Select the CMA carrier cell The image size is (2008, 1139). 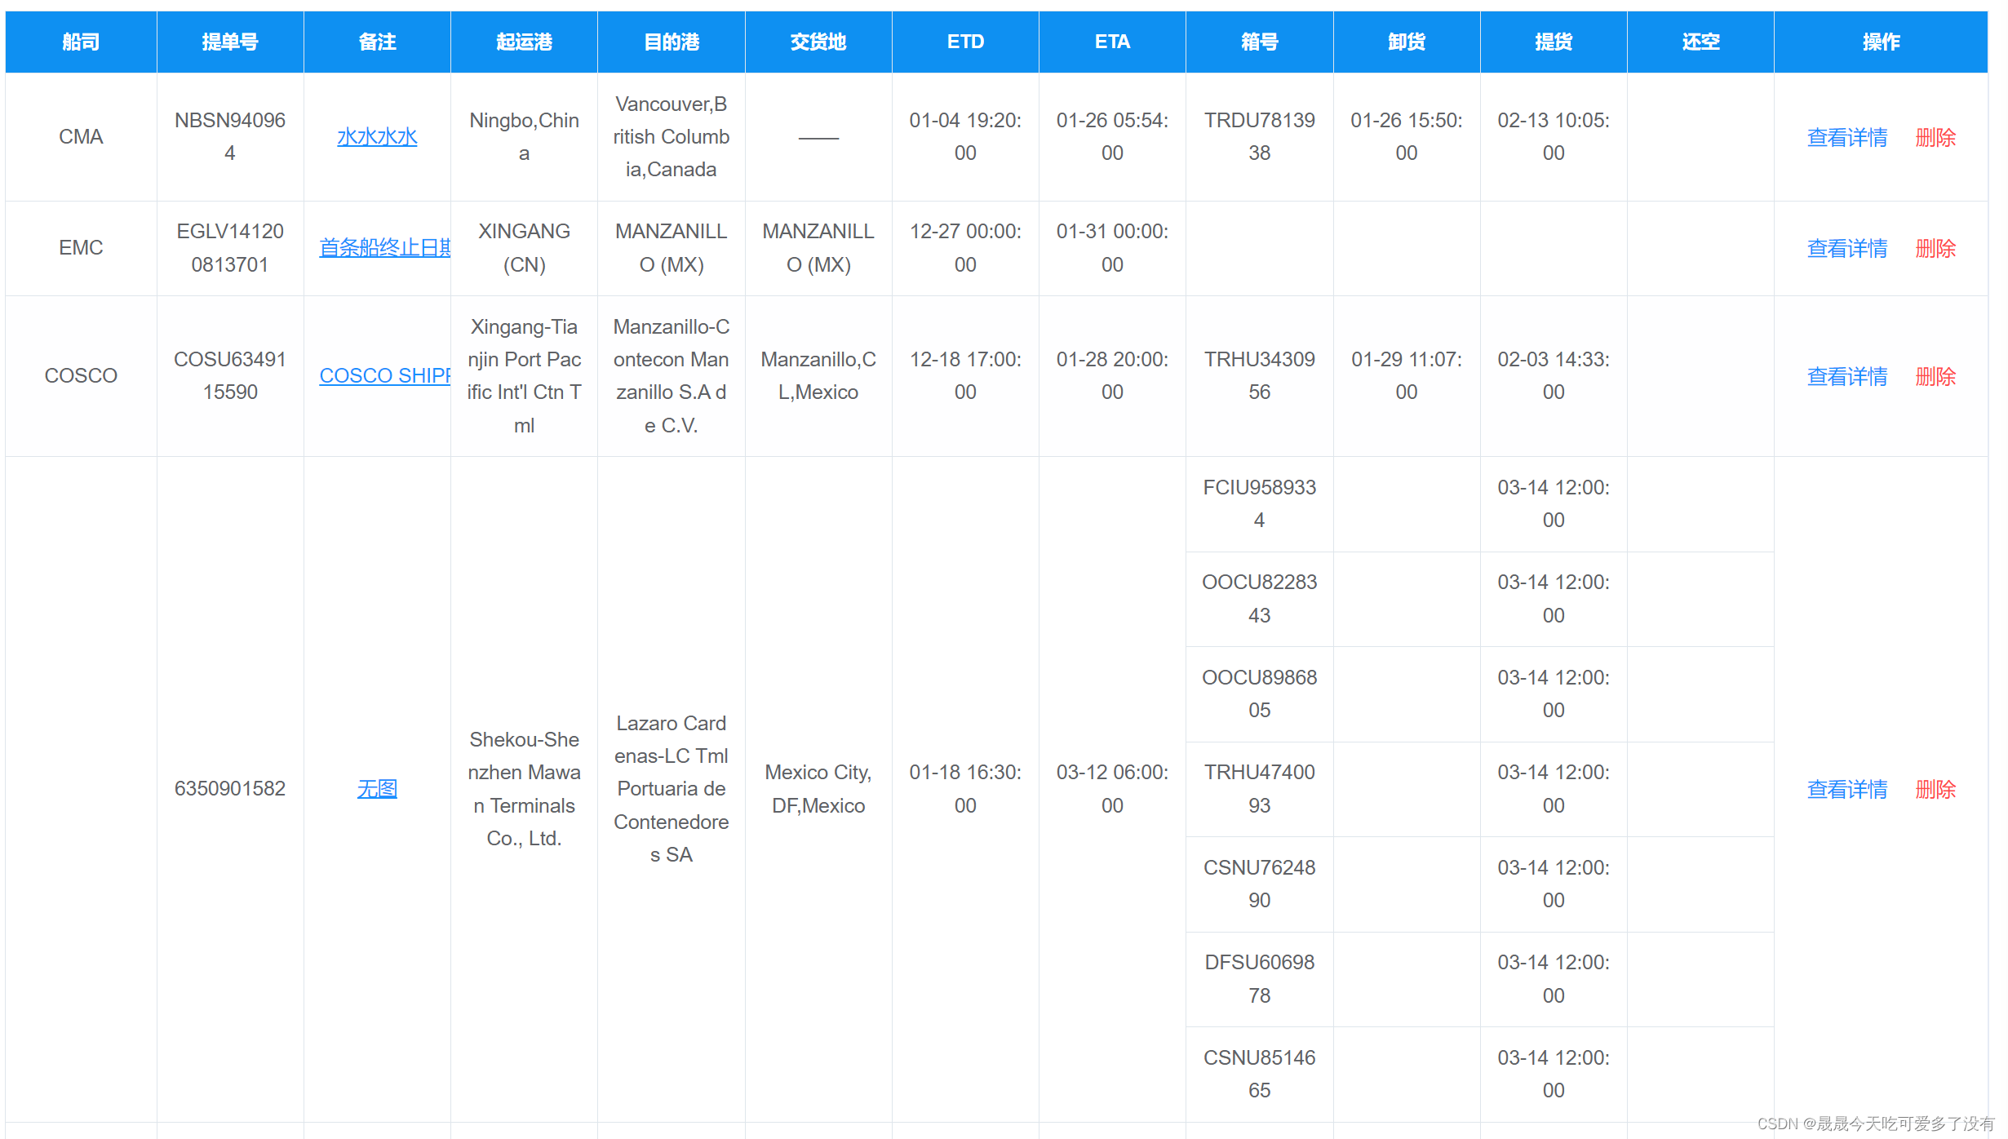81,136
